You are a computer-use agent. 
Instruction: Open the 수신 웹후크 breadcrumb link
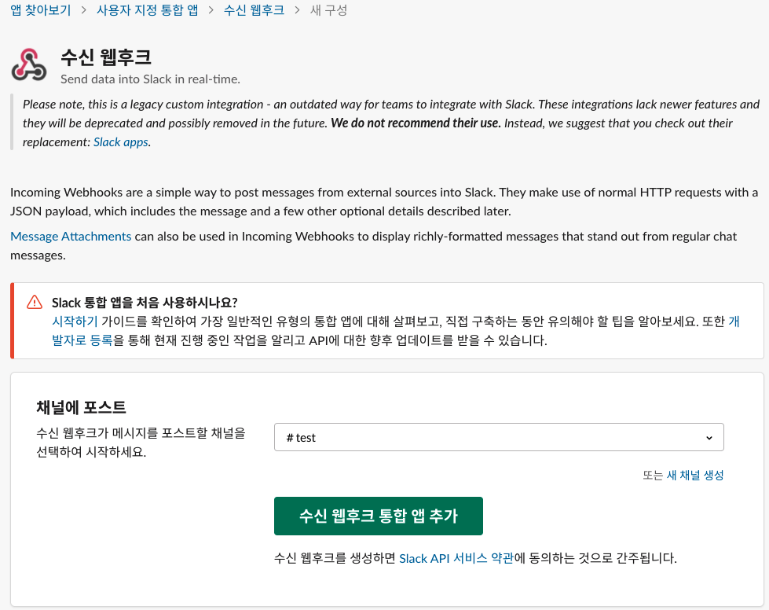pos(254,10)
